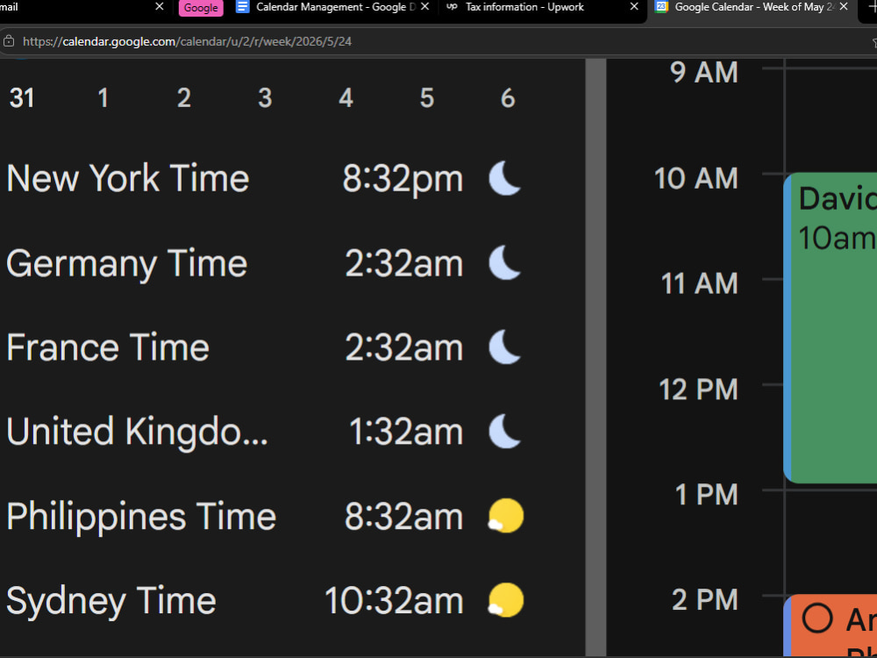Screen dimensions: 877x658
Task: Click the moon icon beside Germany Time
Action: click(505, 263)
